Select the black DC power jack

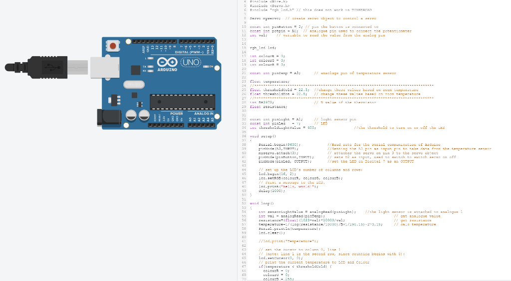[x=109, y=117]
